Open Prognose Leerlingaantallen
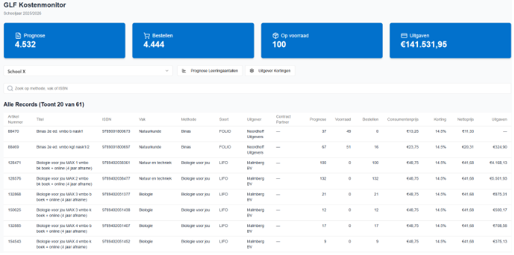514x255 pixels. point(210,71)
